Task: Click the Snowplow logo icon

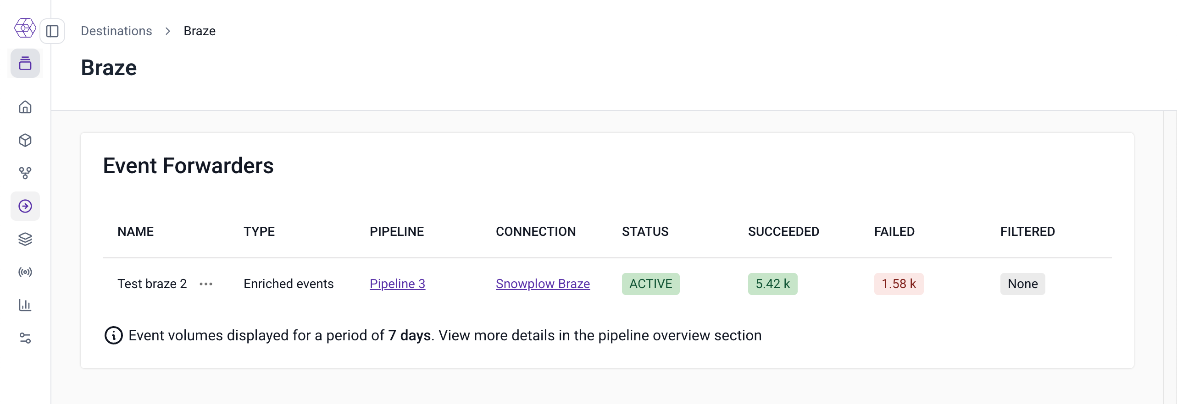Action: pos(25,28)
